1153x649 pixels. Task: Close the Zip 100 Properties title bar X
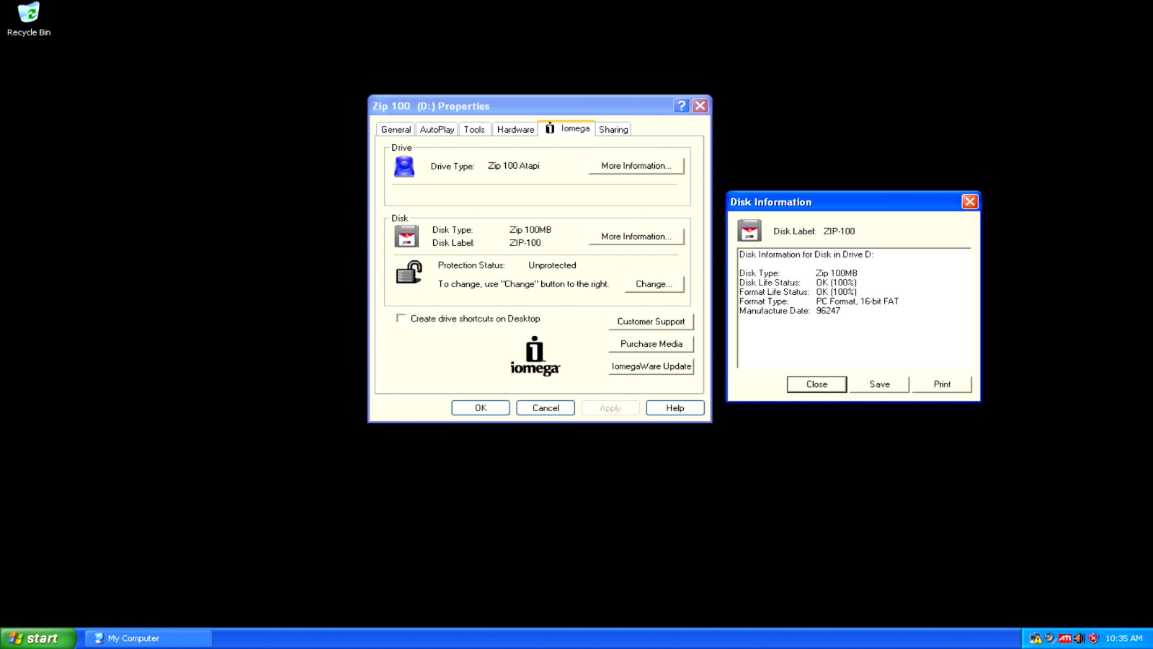point(700,106)
